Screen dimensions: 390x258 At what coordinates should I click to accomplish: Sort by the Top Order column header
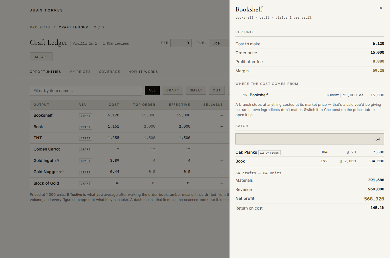click(x=144, y=105)
